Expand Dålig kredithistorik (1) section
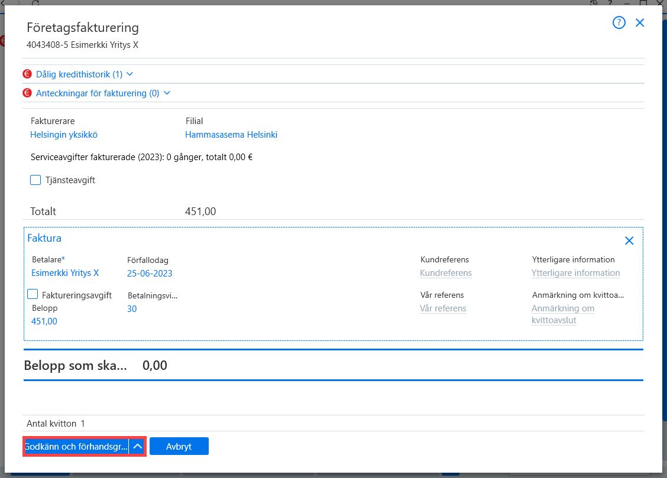 84,74
